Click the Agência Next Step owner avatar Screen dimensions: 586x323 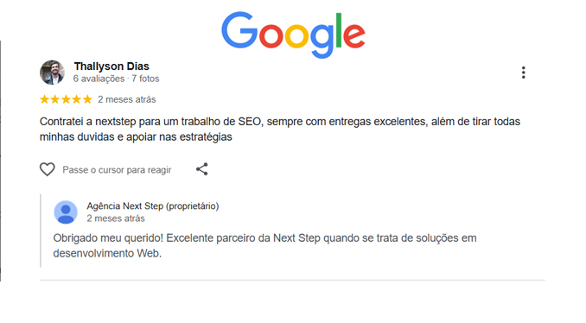(66, 212)
